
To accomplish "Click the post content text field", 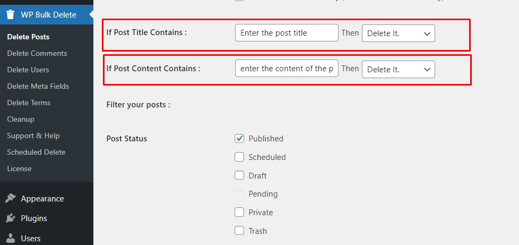I will [x=287, y=69].
